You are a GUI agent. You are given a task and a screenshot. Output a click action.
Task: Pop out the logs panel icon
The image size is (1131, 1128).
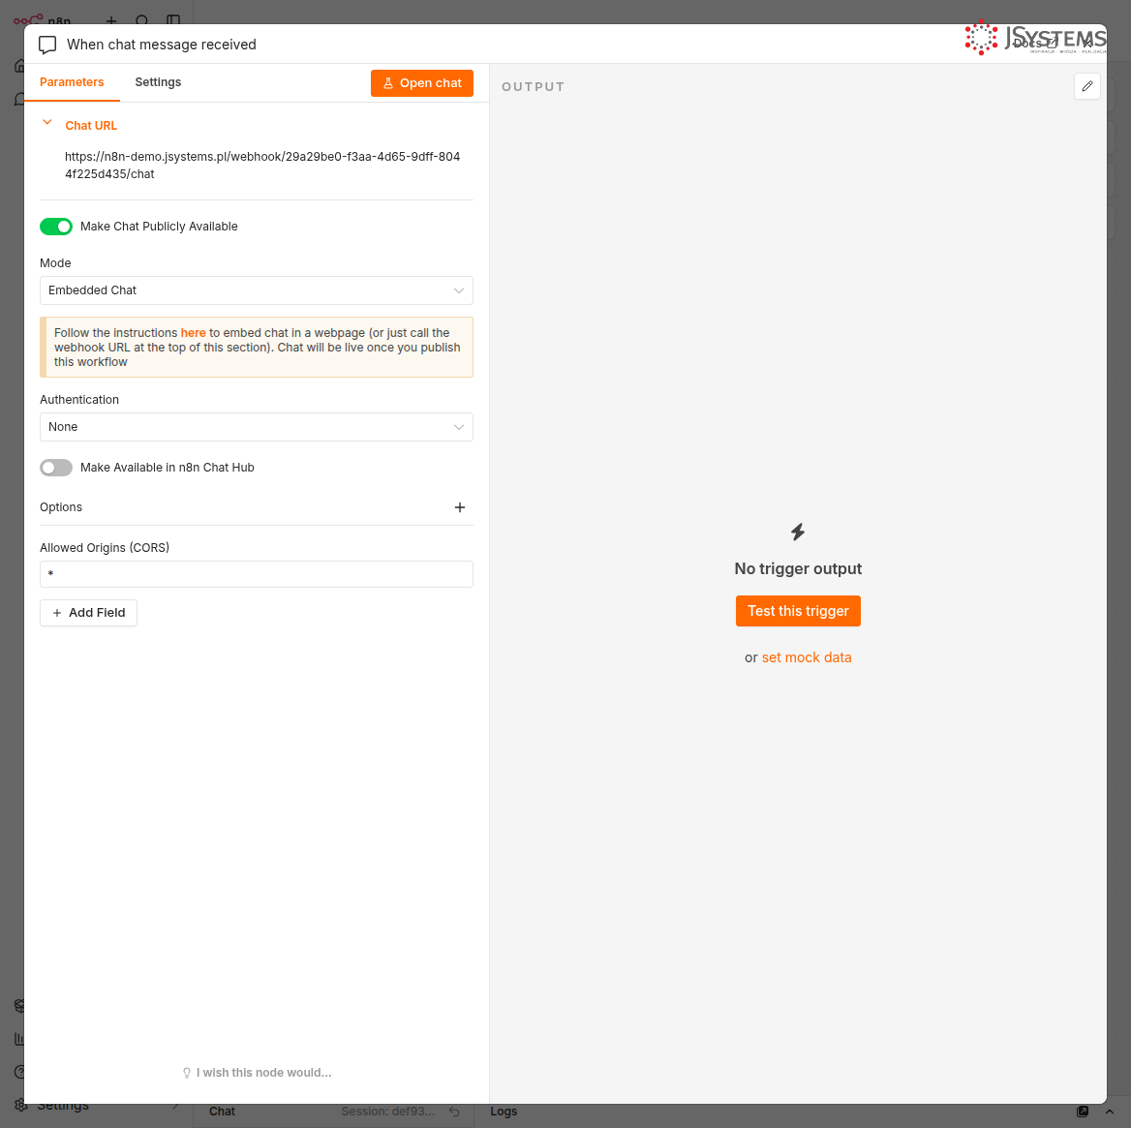[x=1082, y=1112]
